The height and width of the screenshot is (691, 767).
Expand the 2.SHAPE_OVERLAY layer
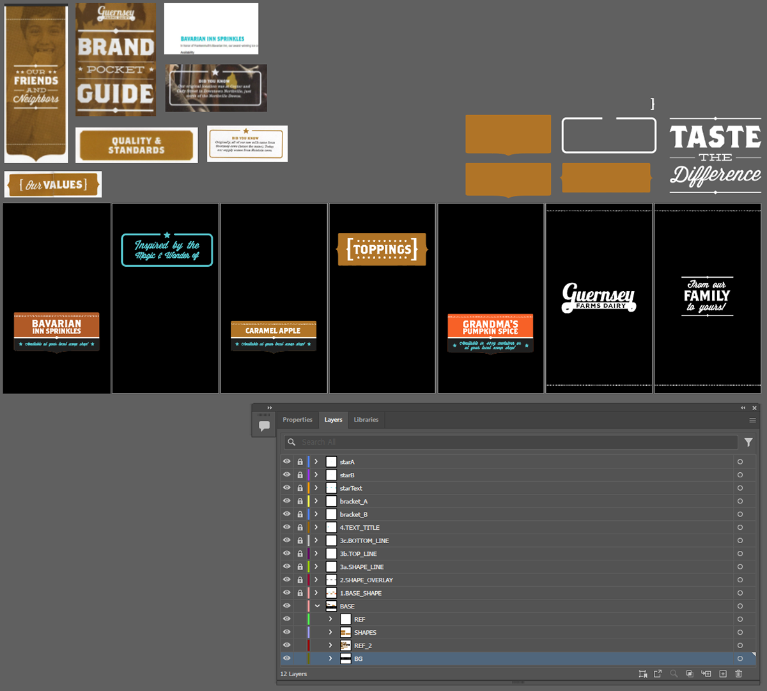316,580
